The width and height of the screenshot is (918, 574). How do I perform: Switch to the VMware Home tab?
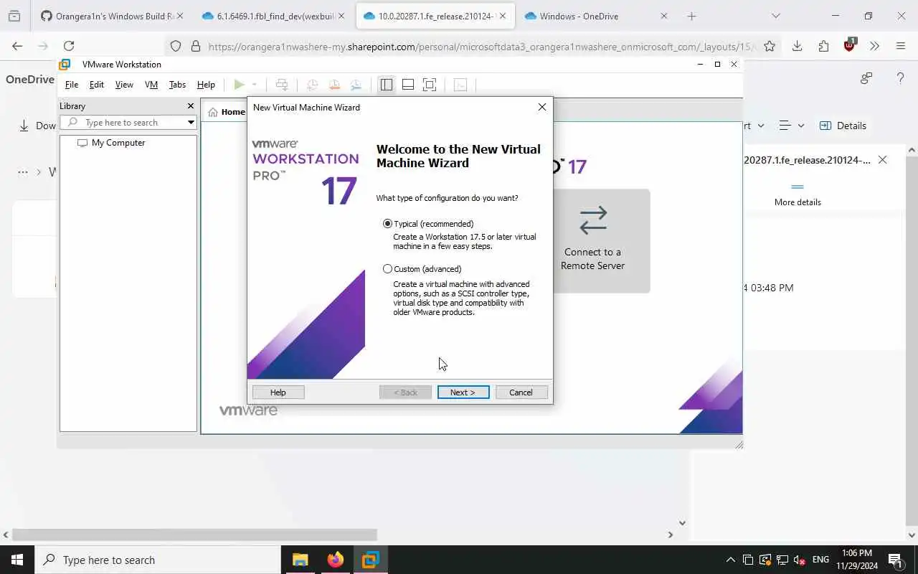pyautogui.click(x=227, y=112)
